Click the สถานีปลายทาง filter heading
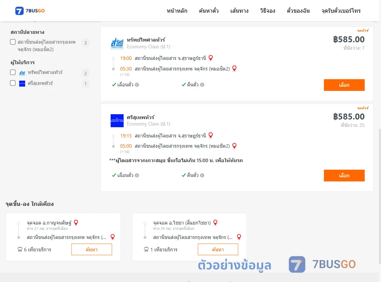The image size is (381, 282). tap(28, 32)
